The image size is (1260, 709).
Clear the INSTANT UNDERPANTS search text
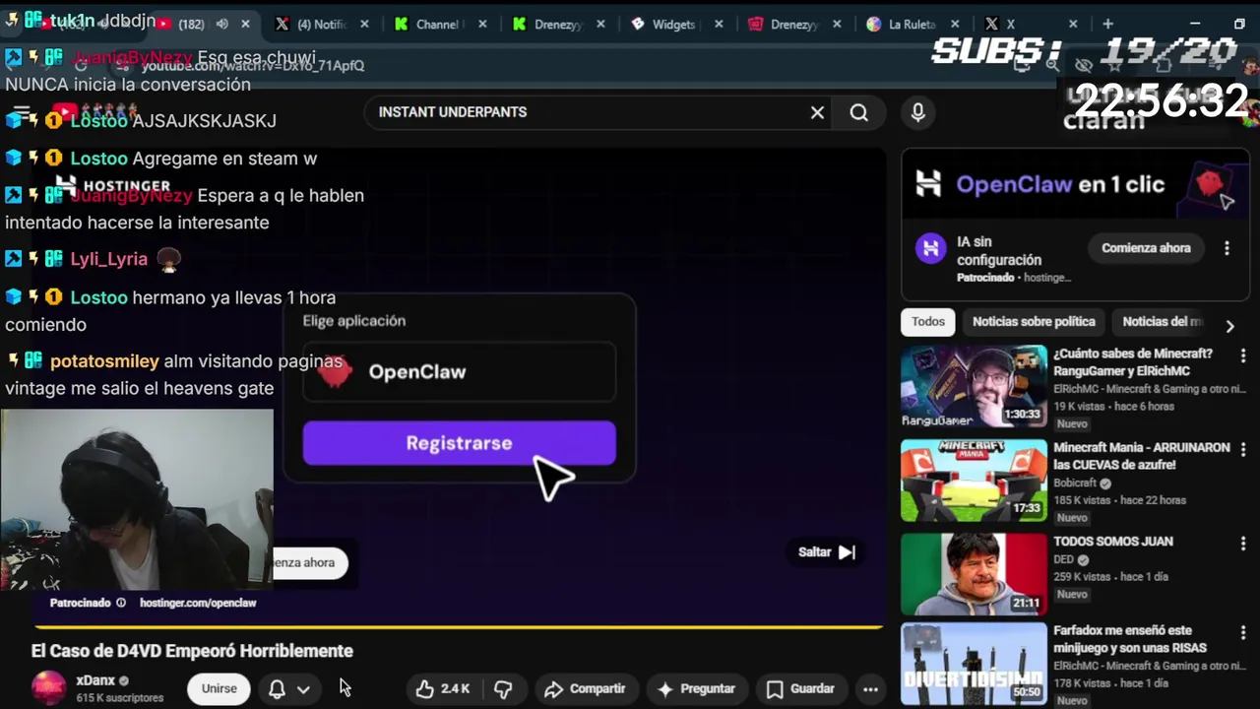(817, 112)
